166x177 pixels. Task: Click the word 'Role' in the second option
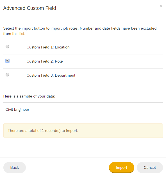(x=59, y=61)
